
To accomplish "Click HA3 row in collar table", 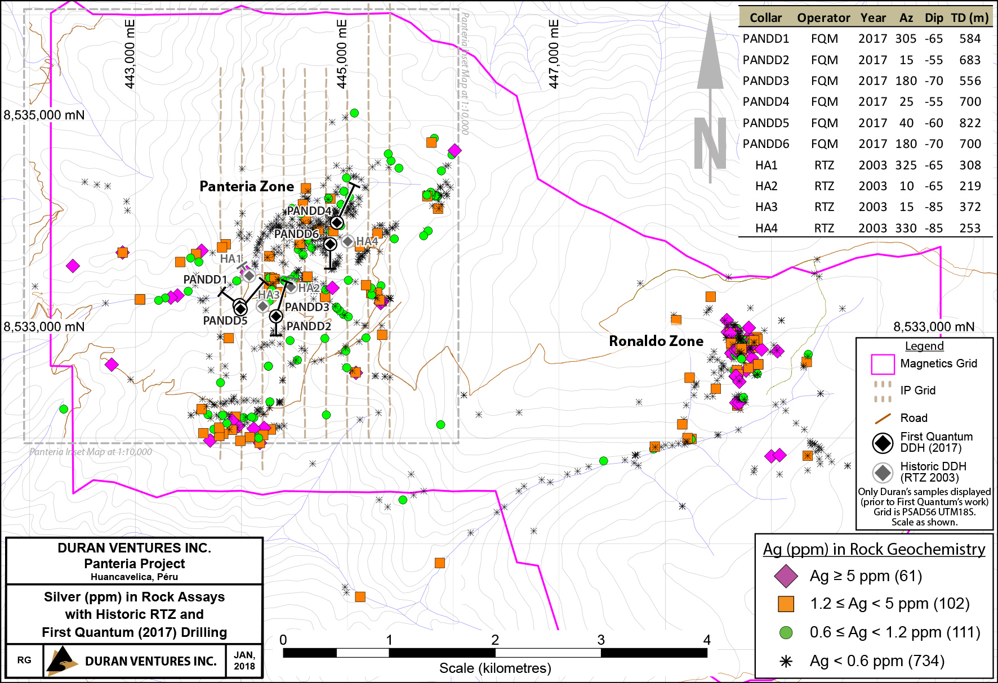I will click(865, 207).
